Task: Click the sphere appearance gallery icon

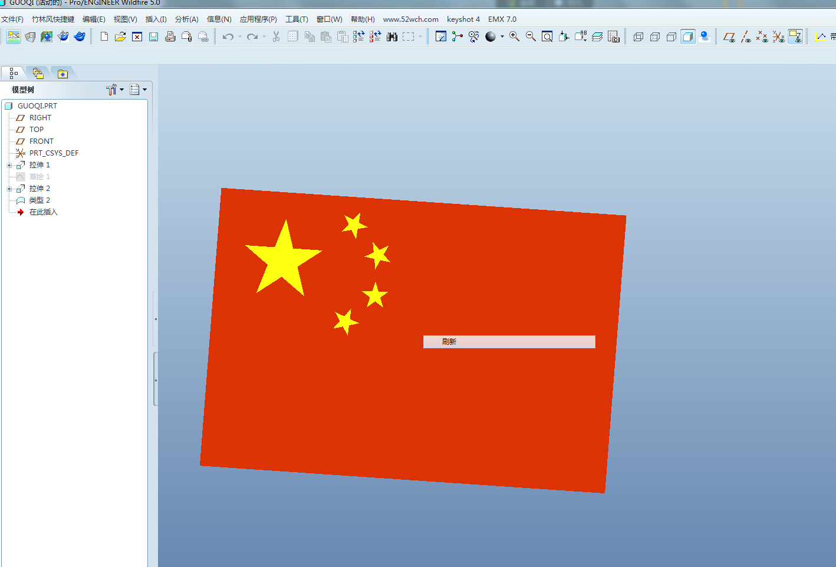Action: tap(491, 37)
